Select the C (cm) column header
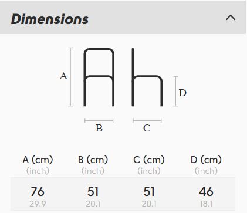The width and height of the screenshot is (247, 213). point(149,160)
